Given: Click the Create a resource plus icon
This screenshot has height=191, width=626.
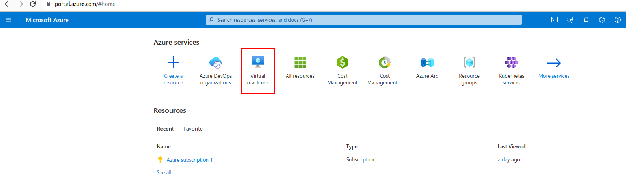Looking at the screenshot, I should tap(173, 62).
